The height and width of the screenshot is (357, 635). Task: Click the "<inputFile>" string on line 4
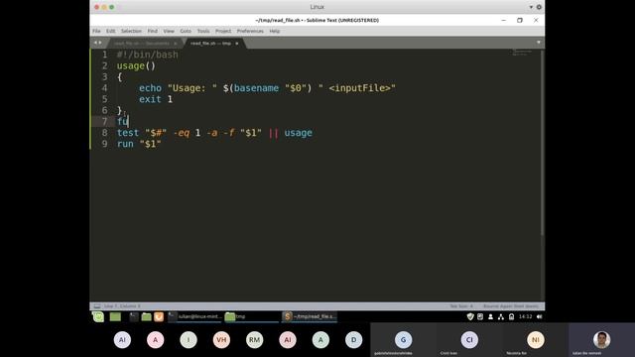click(x=357, y=88)
